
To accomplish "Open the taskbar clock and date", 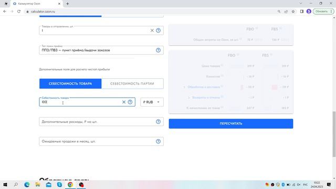I will pos(317,184).
